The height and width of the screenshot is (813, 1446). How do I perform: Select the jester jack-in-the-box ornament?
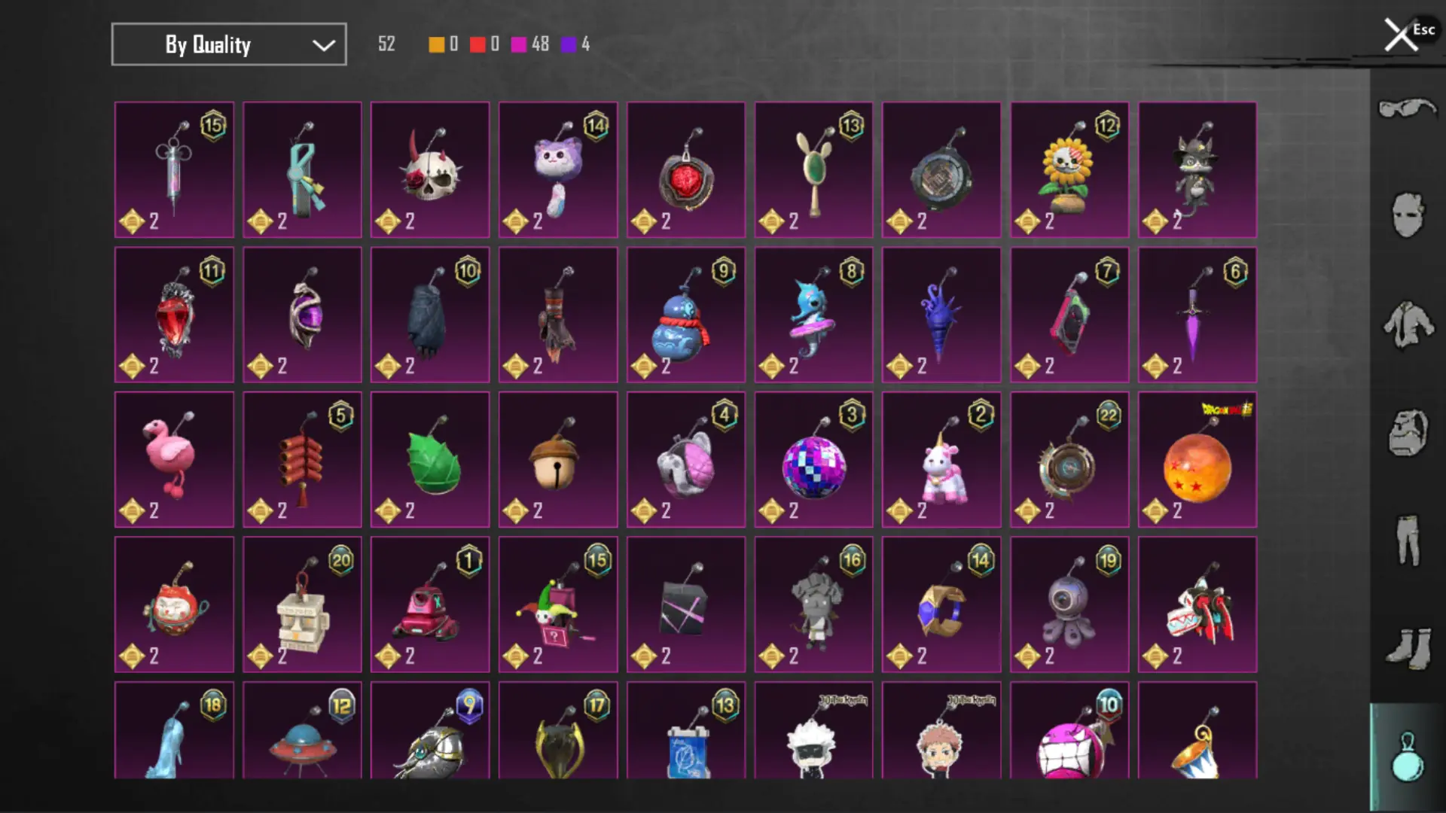coord(558,604)
